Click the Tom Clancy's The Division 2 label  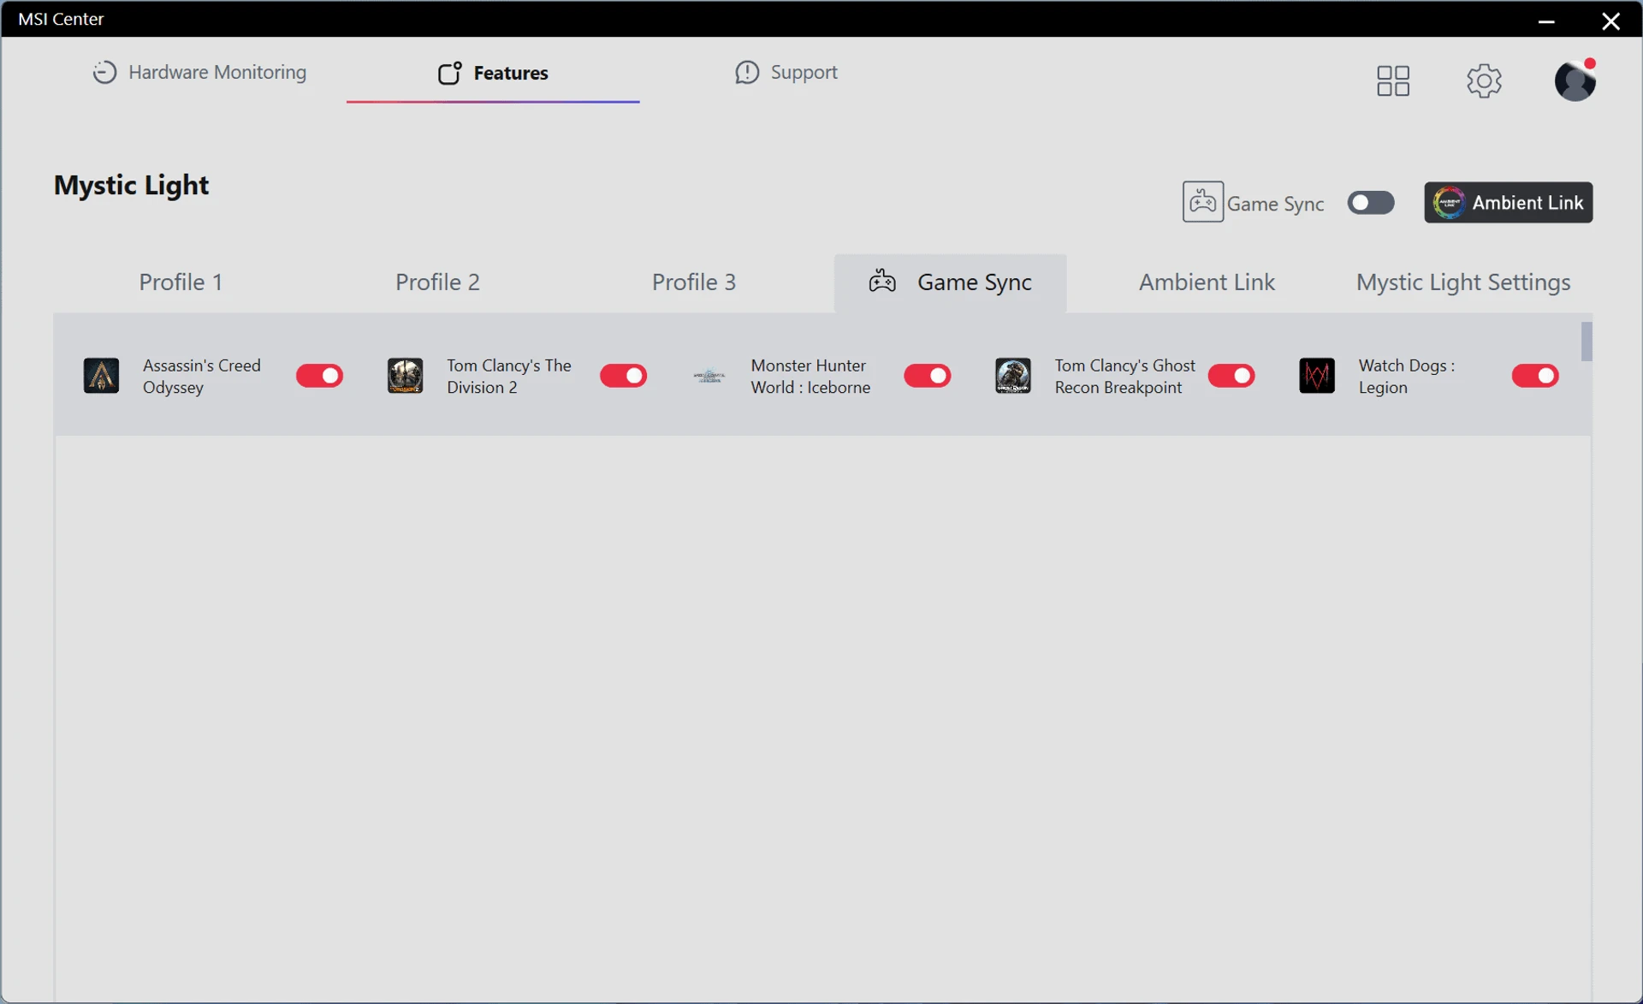pyautogui.click(x=509, y=376)
